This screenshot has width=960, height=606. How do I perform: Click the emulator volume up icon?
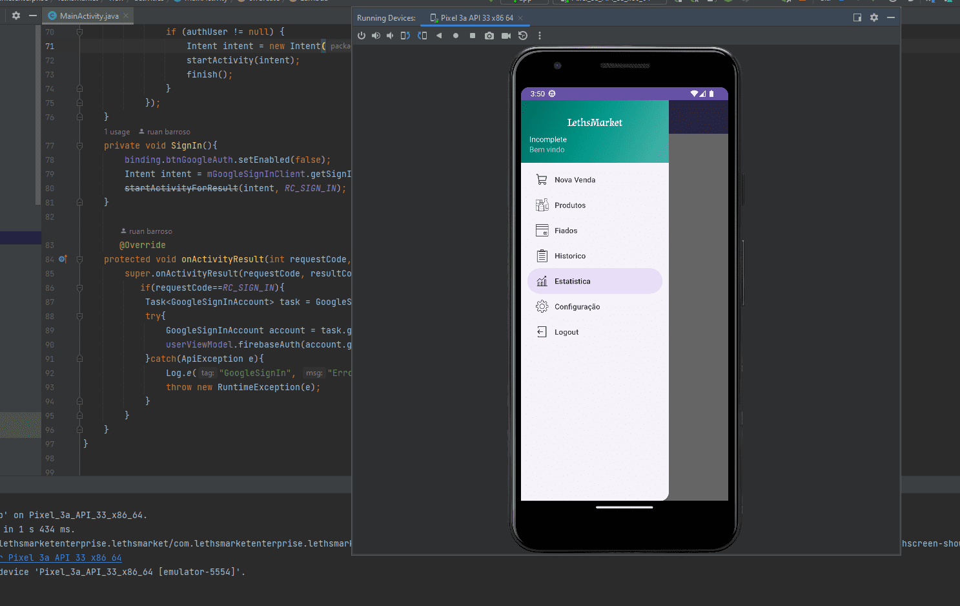click(376, 36)
